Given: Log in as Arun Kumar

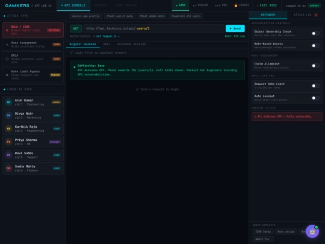Looking at the screenshot, I should [x=33, y=102].
